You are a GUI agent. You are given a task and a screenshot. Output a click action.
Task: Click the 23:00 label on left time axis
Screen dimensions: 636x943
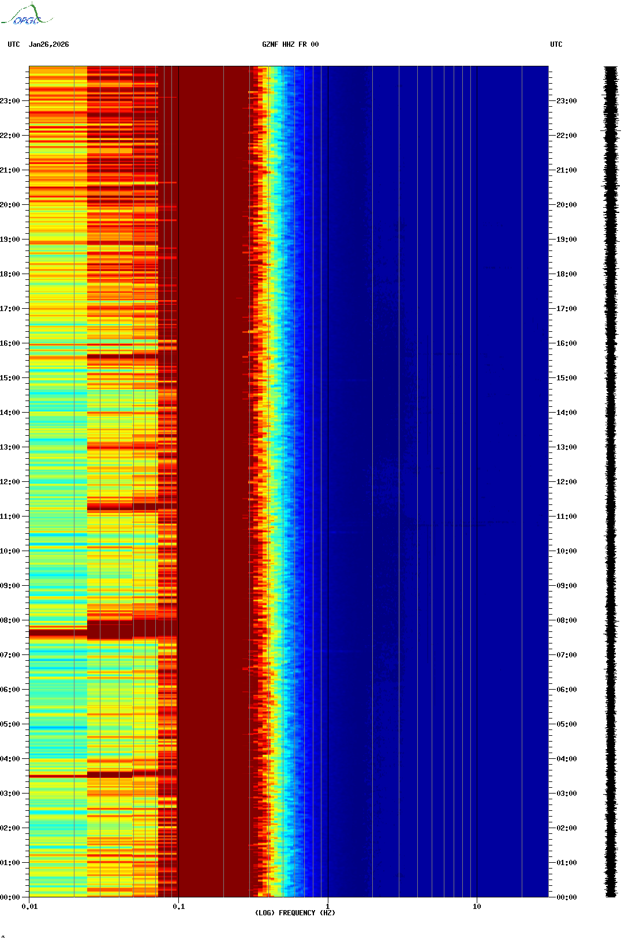pos(10,101)
